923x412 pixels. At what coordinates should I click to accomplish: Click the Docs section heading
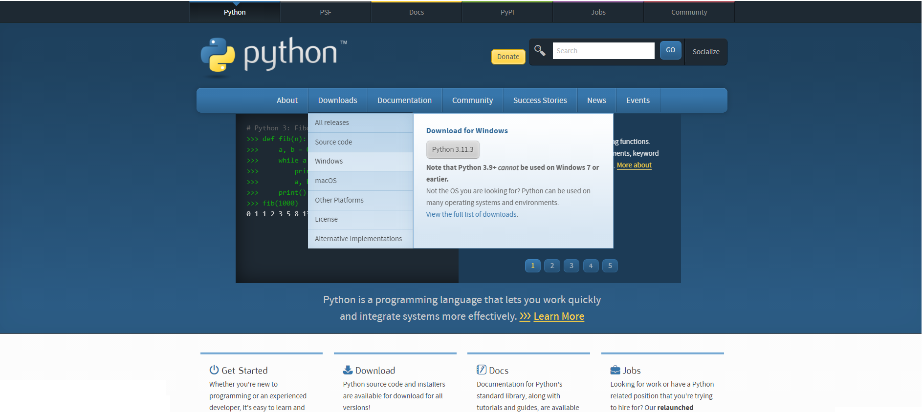[x=499, y=371]
